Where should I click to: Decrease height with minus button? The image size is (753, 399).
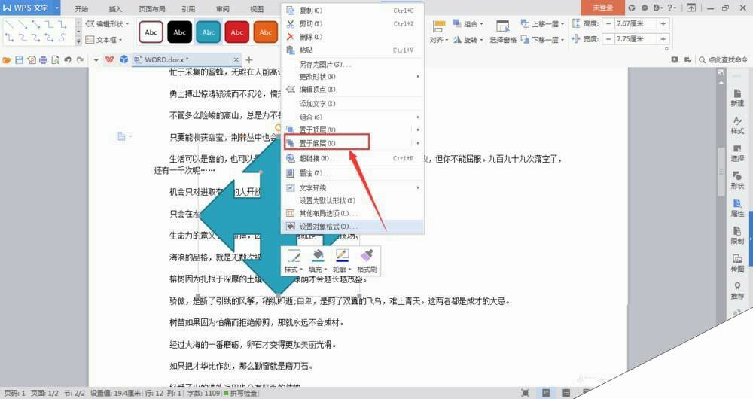tap(608, 23)
